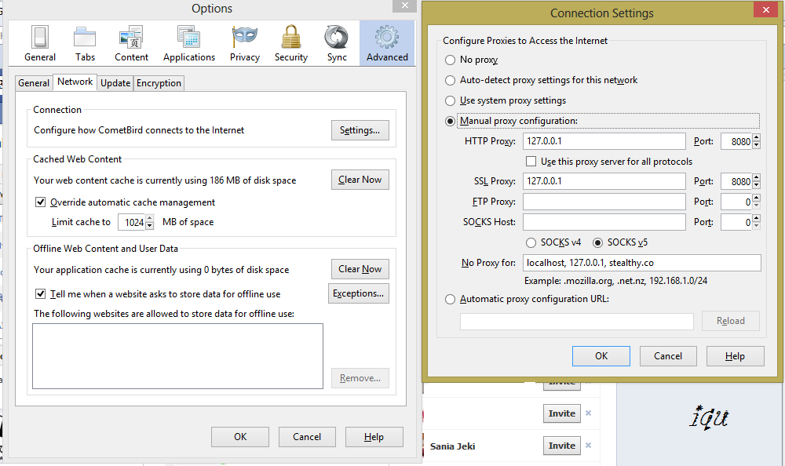
Task: Increase the cache limit value with up arrow
Action: click(x=149, y=218)
